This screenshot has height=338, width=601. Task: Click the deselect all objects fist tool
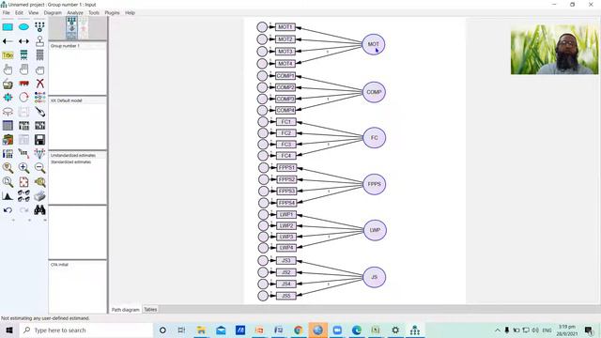click(x=39, y=69)
